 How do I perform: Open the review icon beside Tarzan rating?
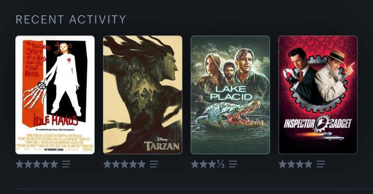tap(154, 164)
